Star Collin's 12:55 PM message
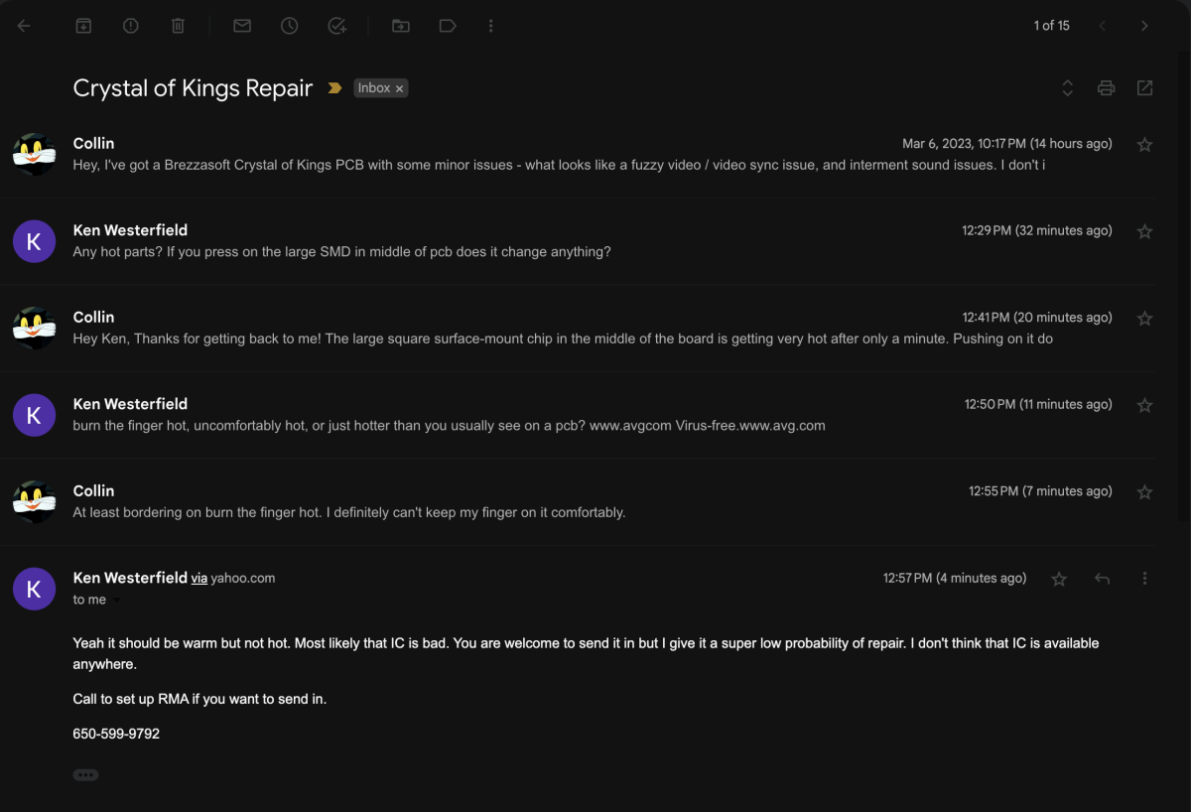Image resolution: width=1191 pixels, height=812 pixels. pos(1144,491)
